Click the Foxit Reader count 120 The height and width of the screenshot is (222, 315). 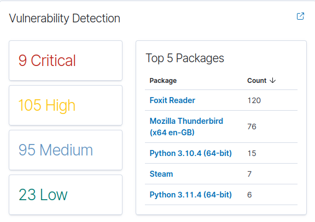(254, 100)
